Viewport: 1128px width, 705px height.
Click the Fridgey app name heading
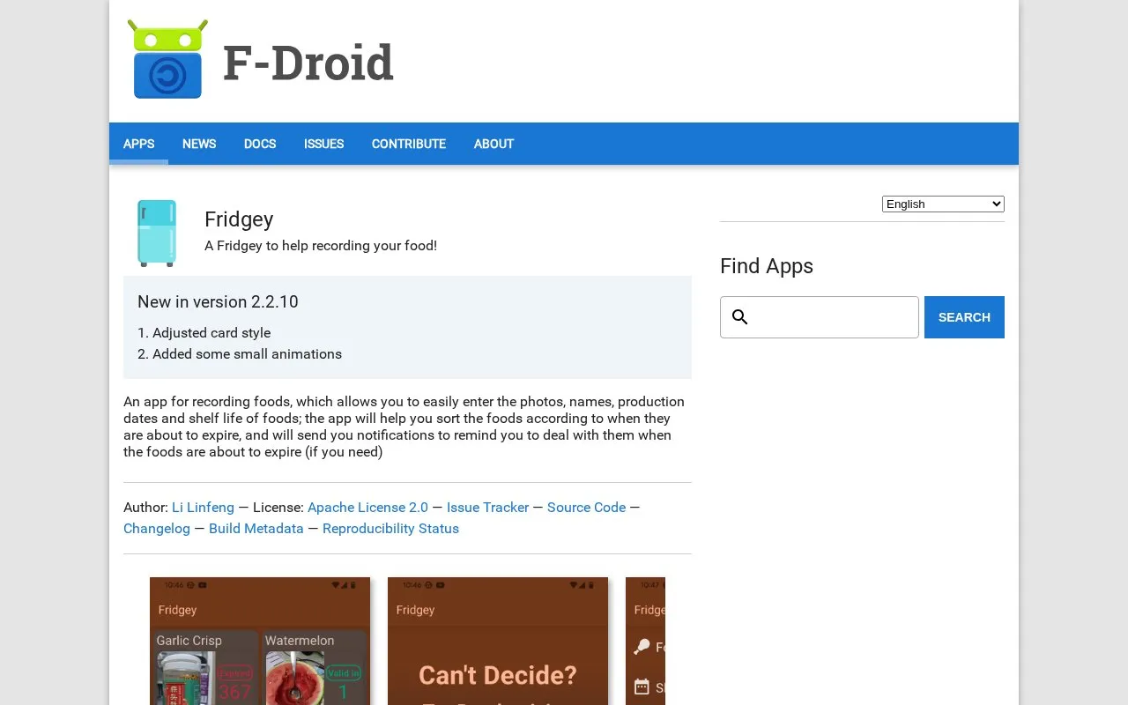click(x=239, y=219)
